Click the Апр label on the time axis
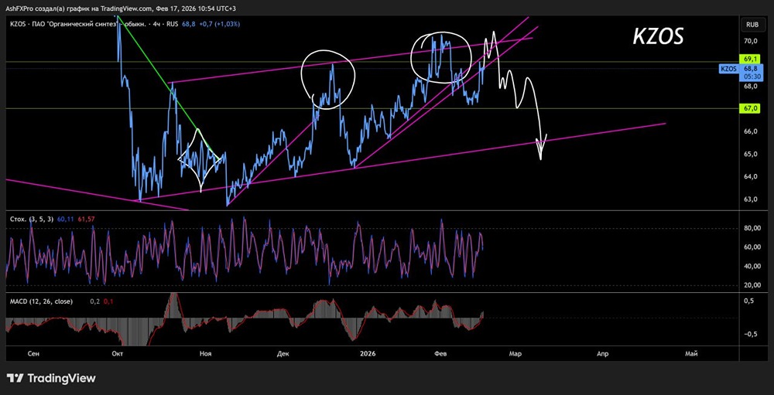This screenshot has width=774, height=395. pyautogui.click(x=602, y=353)
